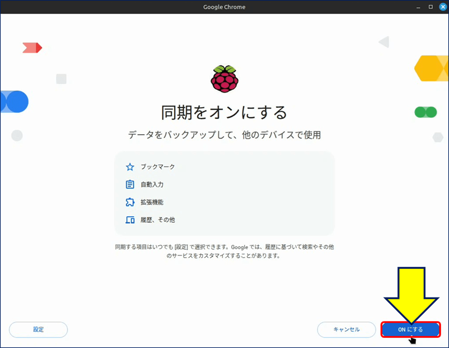The width and height of the screenshot is (449, 348).
Task: Close the Google Chrome window
Action: (x=443, y=7)
